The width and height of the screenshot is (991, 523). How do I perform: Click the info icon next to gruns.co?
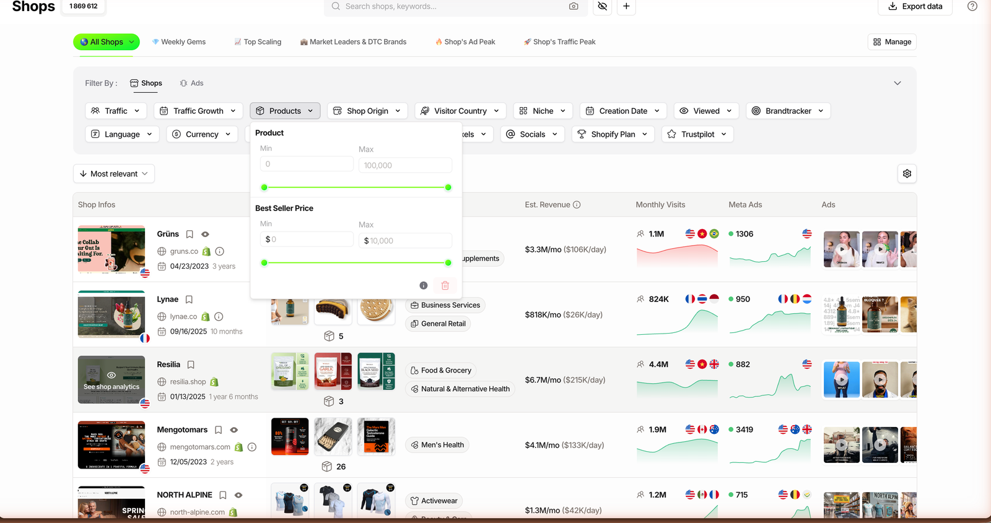tap(219, 251)
